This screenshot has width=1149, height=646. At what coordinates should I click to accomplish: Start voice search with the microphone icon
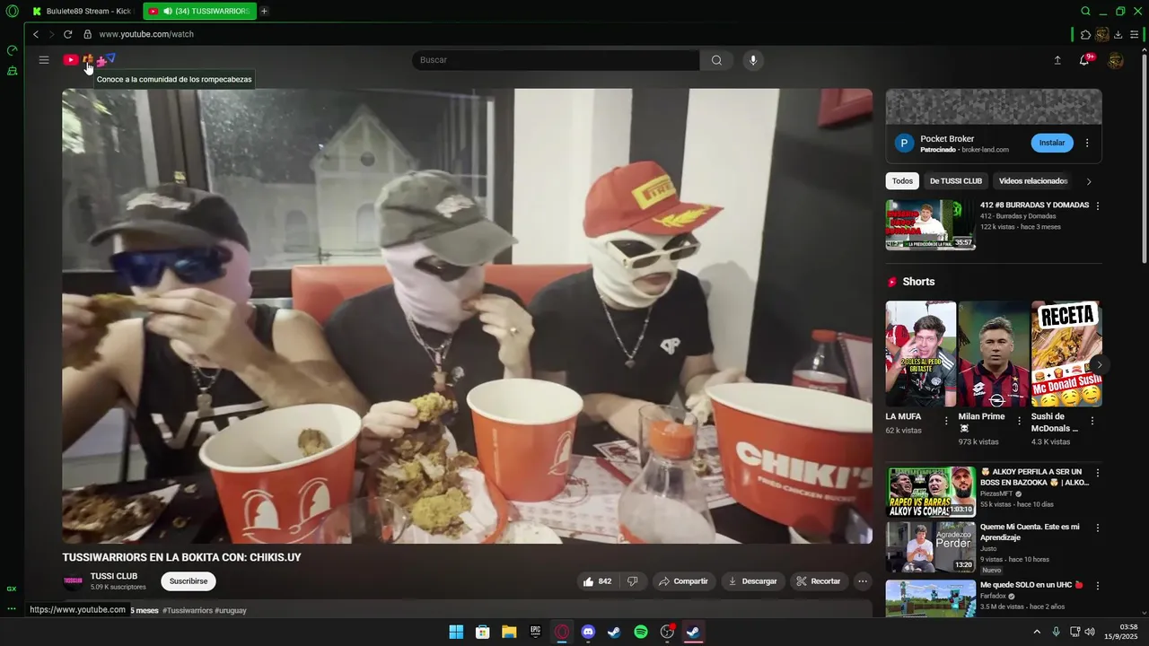pyautogui.click(x=753, y=60)
